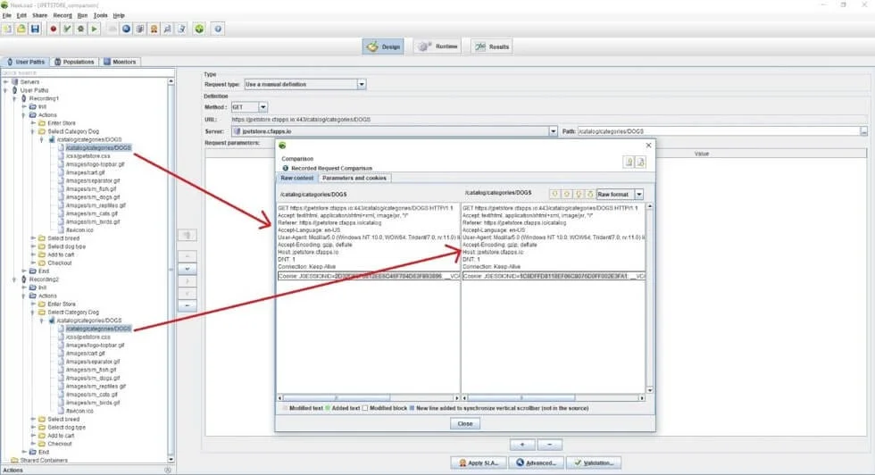Open Parameters and cookies tab in Comparison
875x475 pixels.
354,178
